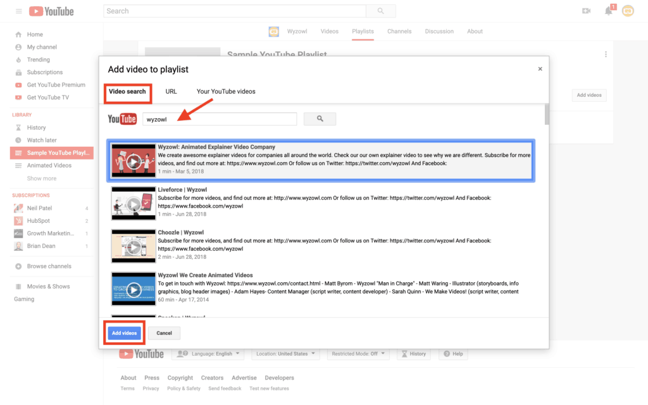Viewport: 648px width, 405px height.
Task: Click Browse channels
Action: (49, 266)
